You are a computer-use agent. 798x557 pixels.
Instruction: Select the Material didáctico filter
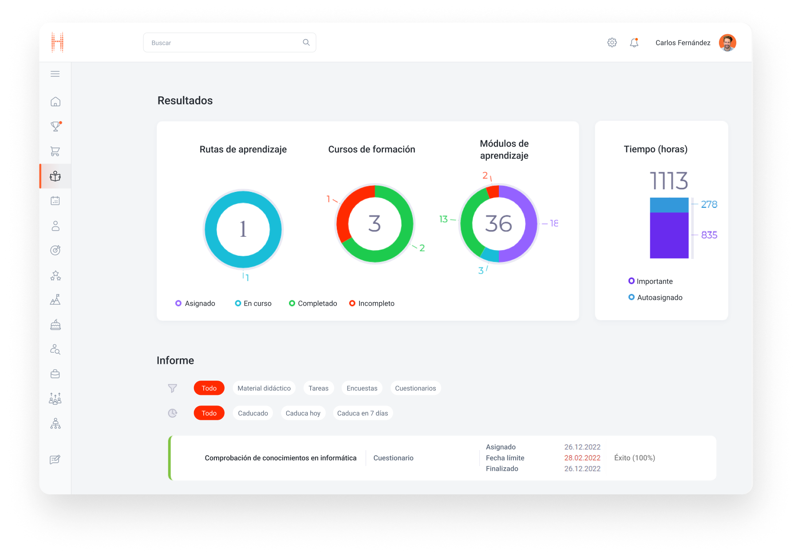click(264, 388)
